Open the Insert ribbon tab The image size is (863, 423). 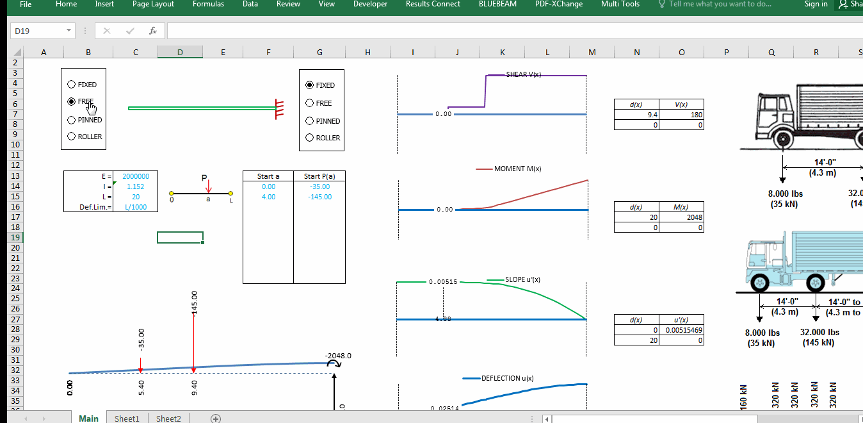[104, 4]
